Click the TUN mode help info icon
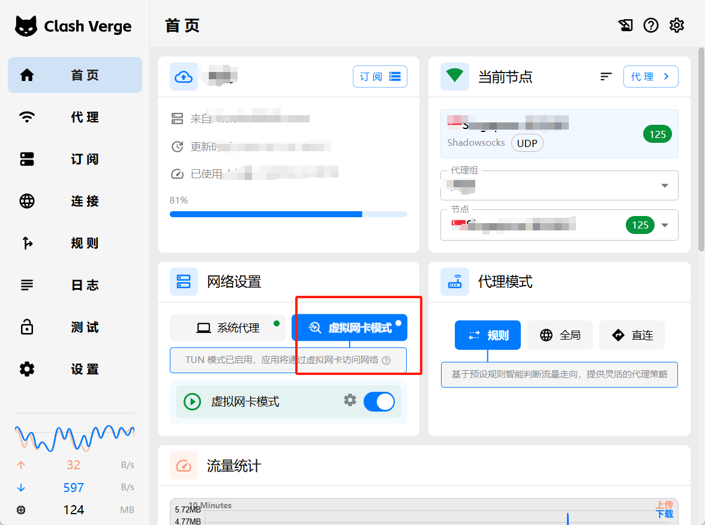Viewport: 705px width, 525px height. click(386, 361)
